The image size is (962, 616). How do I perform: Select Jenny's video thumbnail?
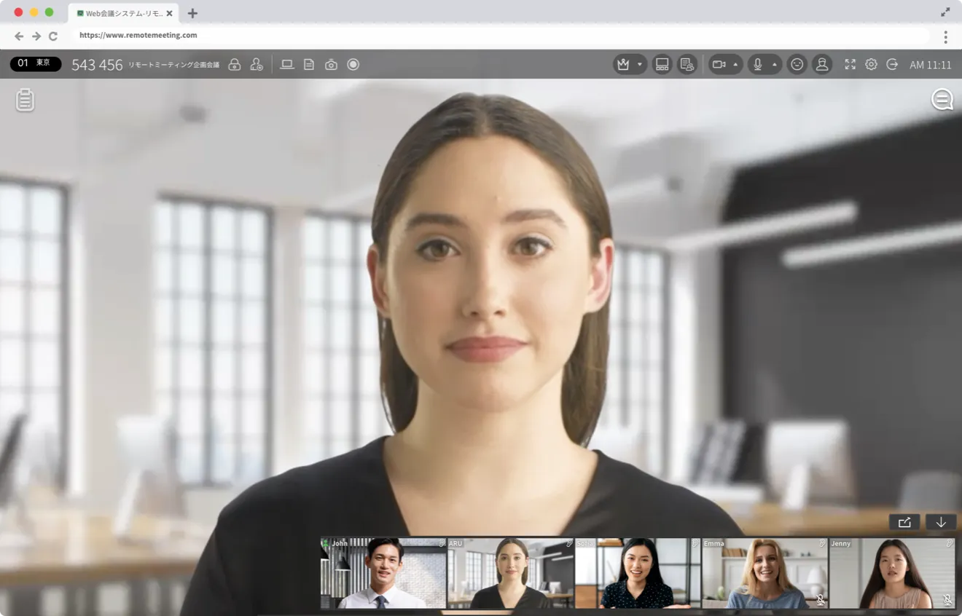(892, 573)
